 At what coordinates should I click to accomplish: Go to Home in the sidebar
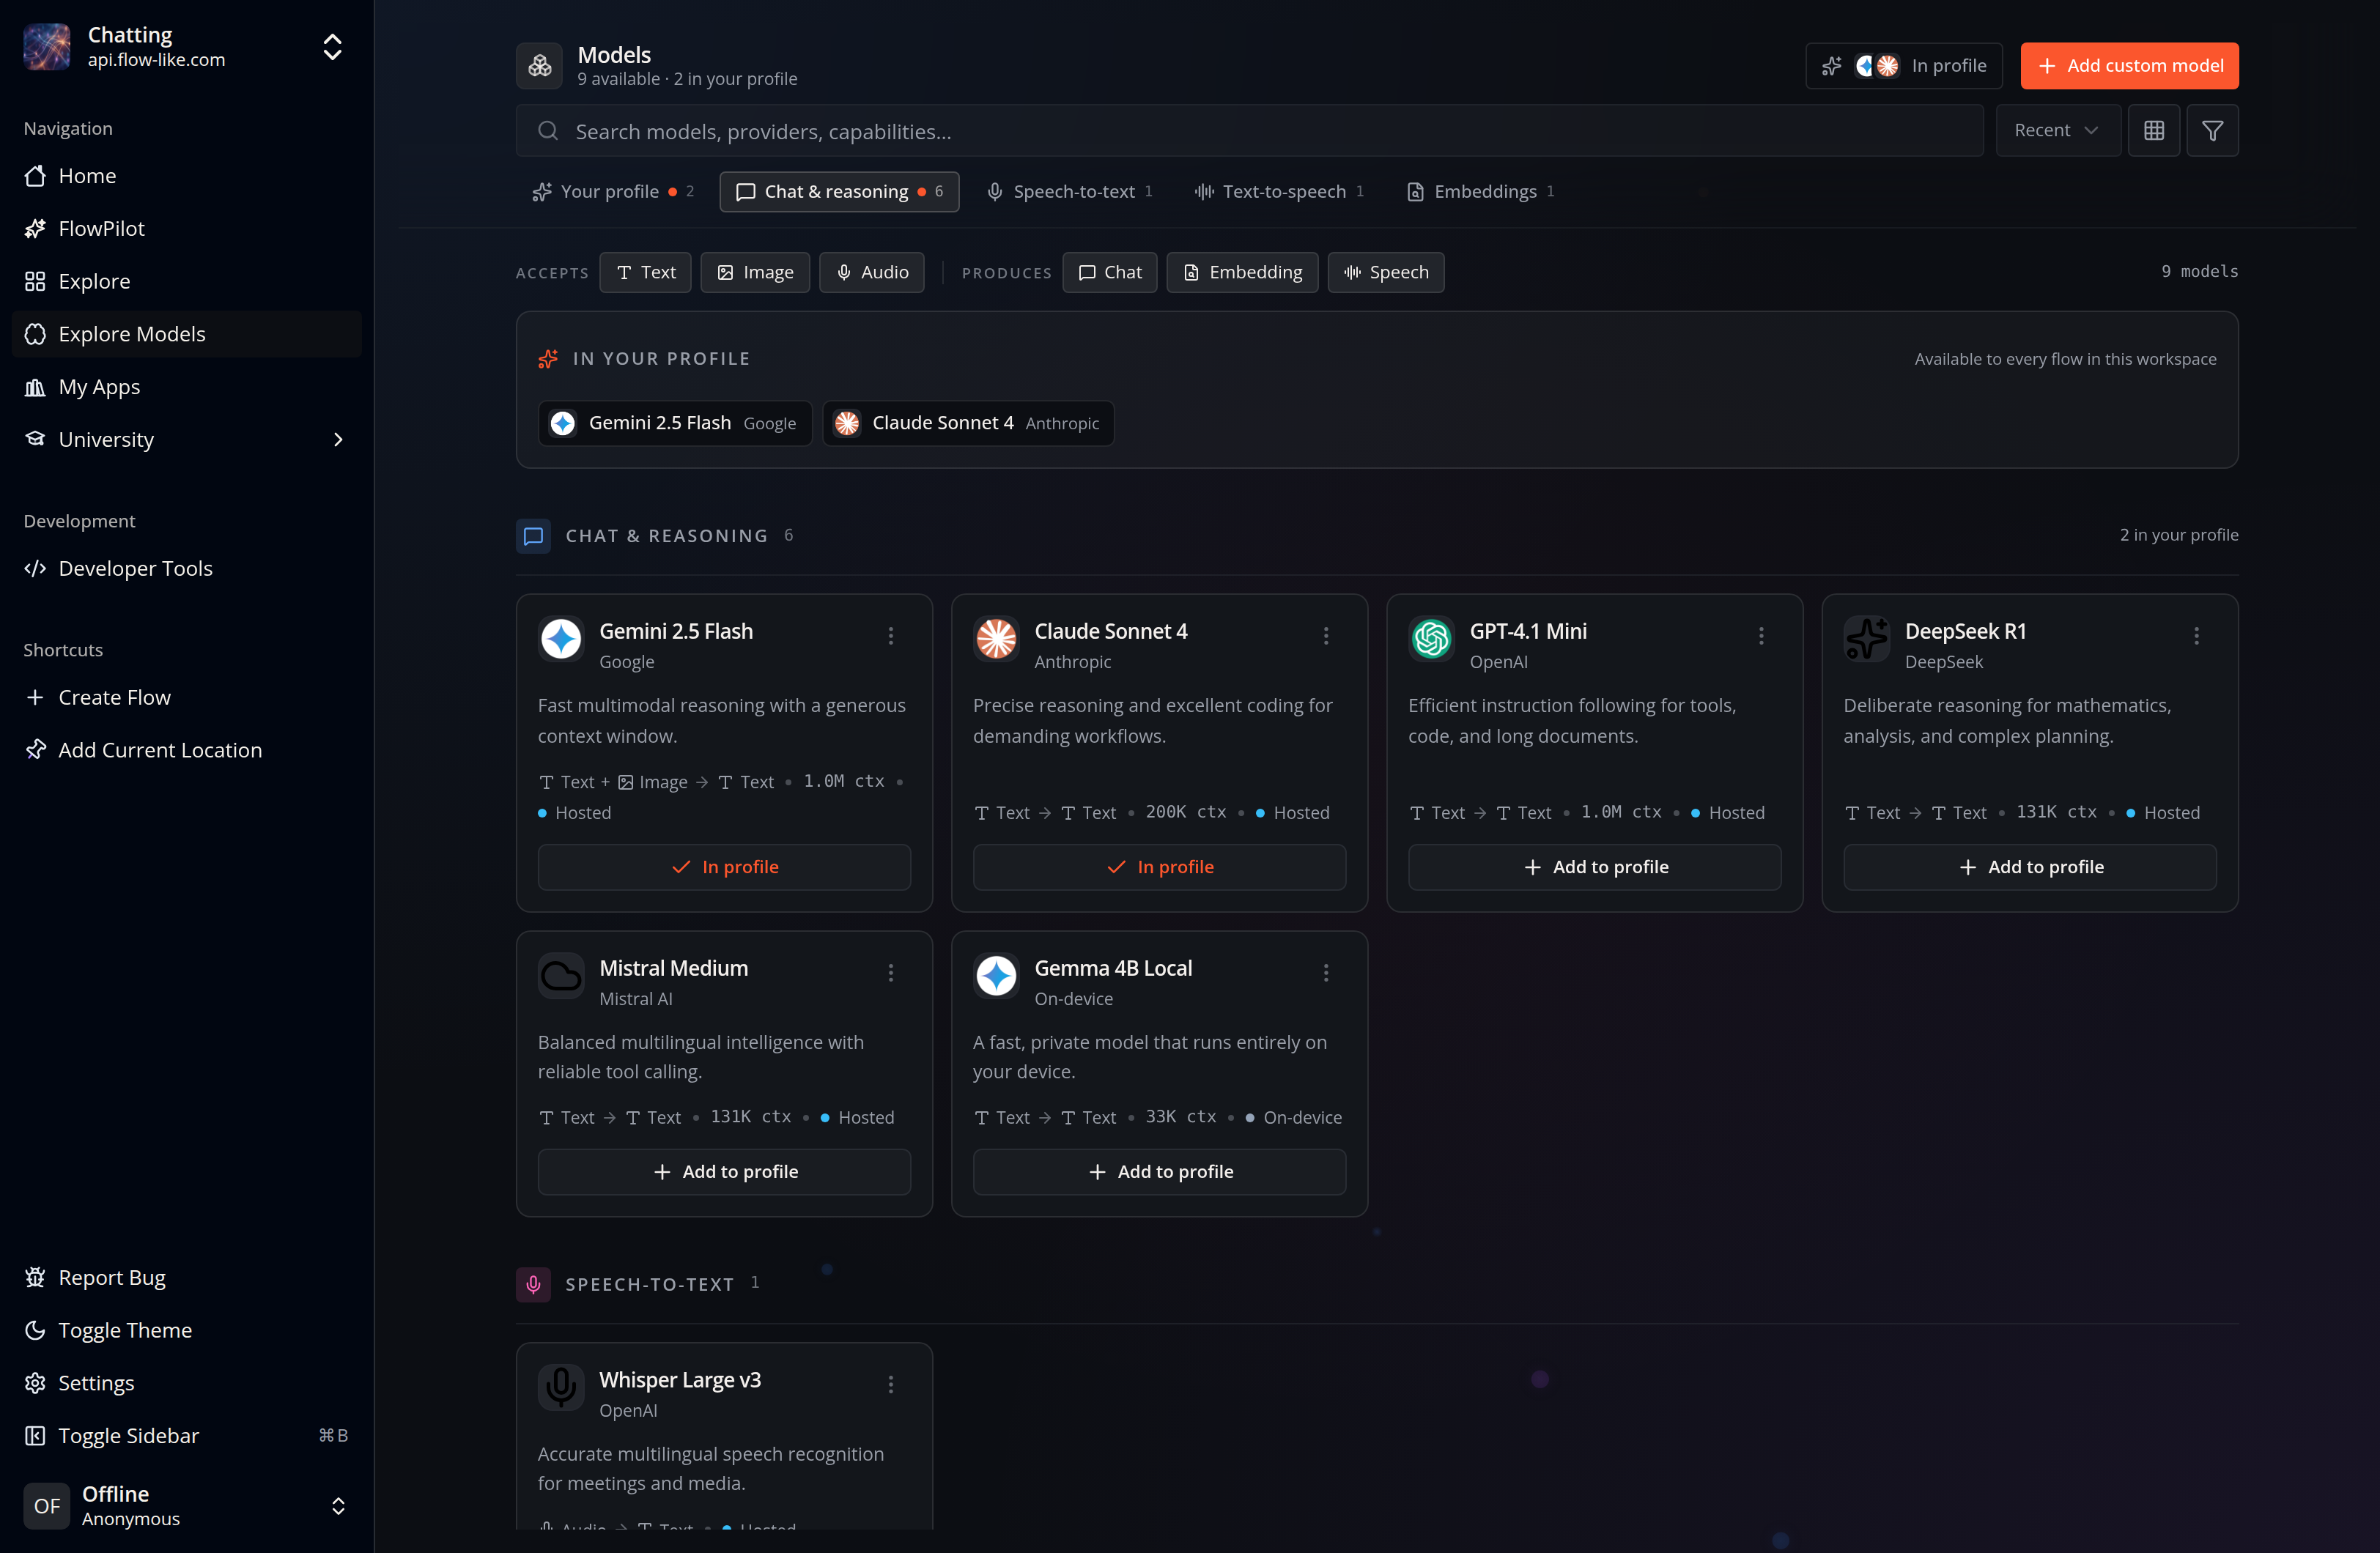pyautogui.click(x=187, y=176)
